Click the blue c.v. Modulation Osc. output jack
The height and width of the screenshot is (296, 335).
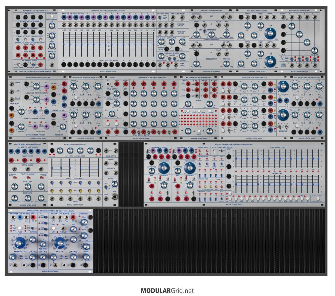20,217
